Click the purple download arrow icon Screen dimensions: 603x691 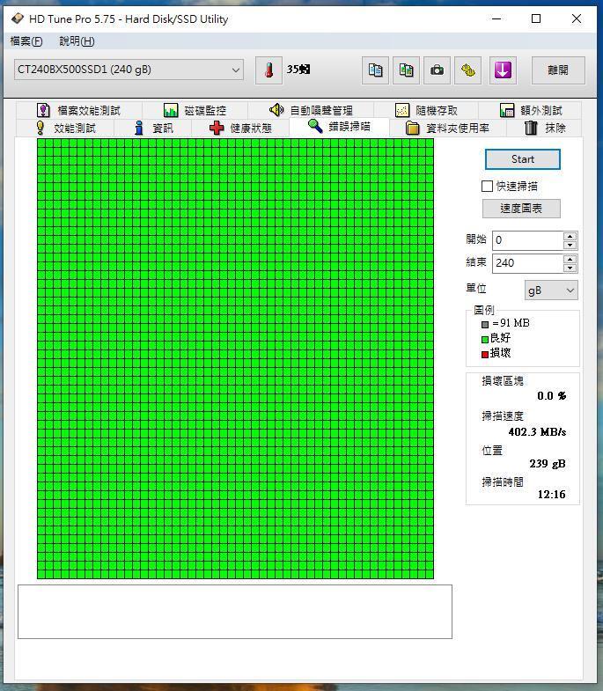coord(503,70)
